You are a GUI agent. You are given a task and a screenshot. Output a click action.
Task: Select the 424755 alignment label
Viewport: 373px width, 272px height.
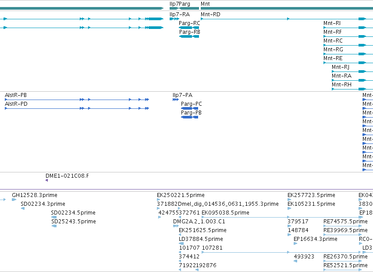pos(169,213)
